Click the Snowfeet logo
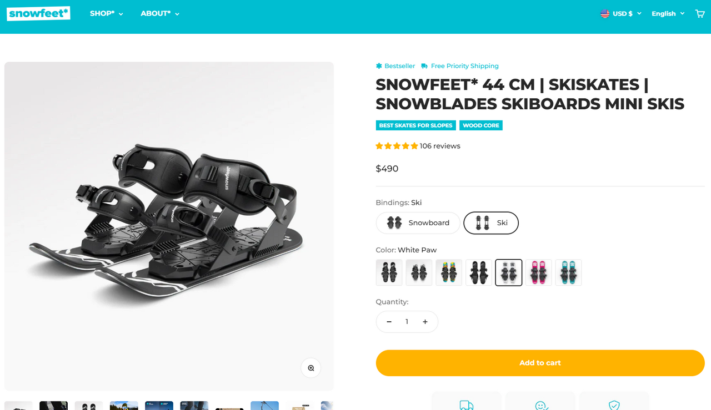711x410 pixels. click(38, 13)
